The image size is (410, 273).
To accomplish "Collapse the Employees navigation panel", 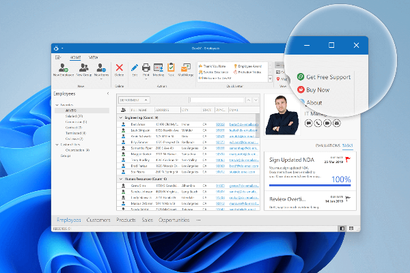I will (107, 94).
